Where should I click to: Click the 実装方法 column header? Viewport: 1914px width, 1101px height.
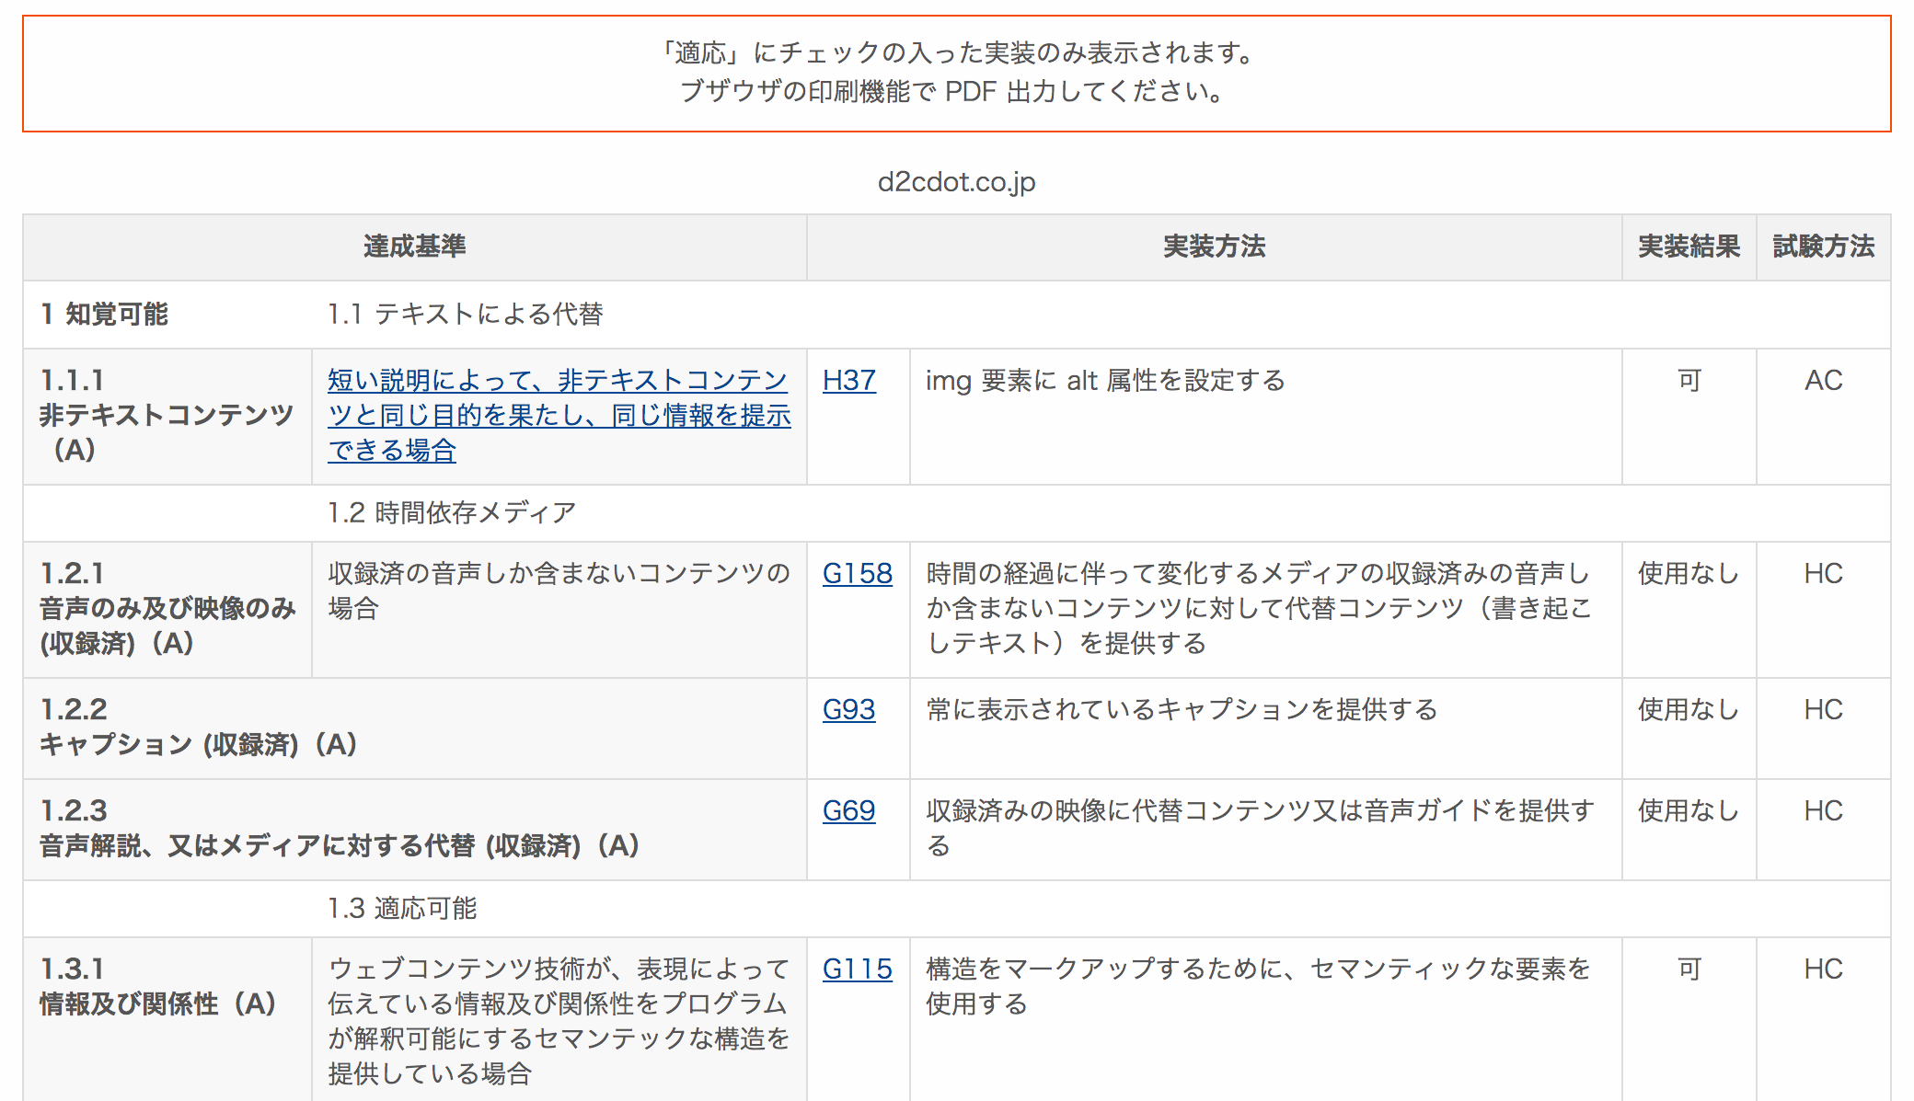[x=1214, y=247]
